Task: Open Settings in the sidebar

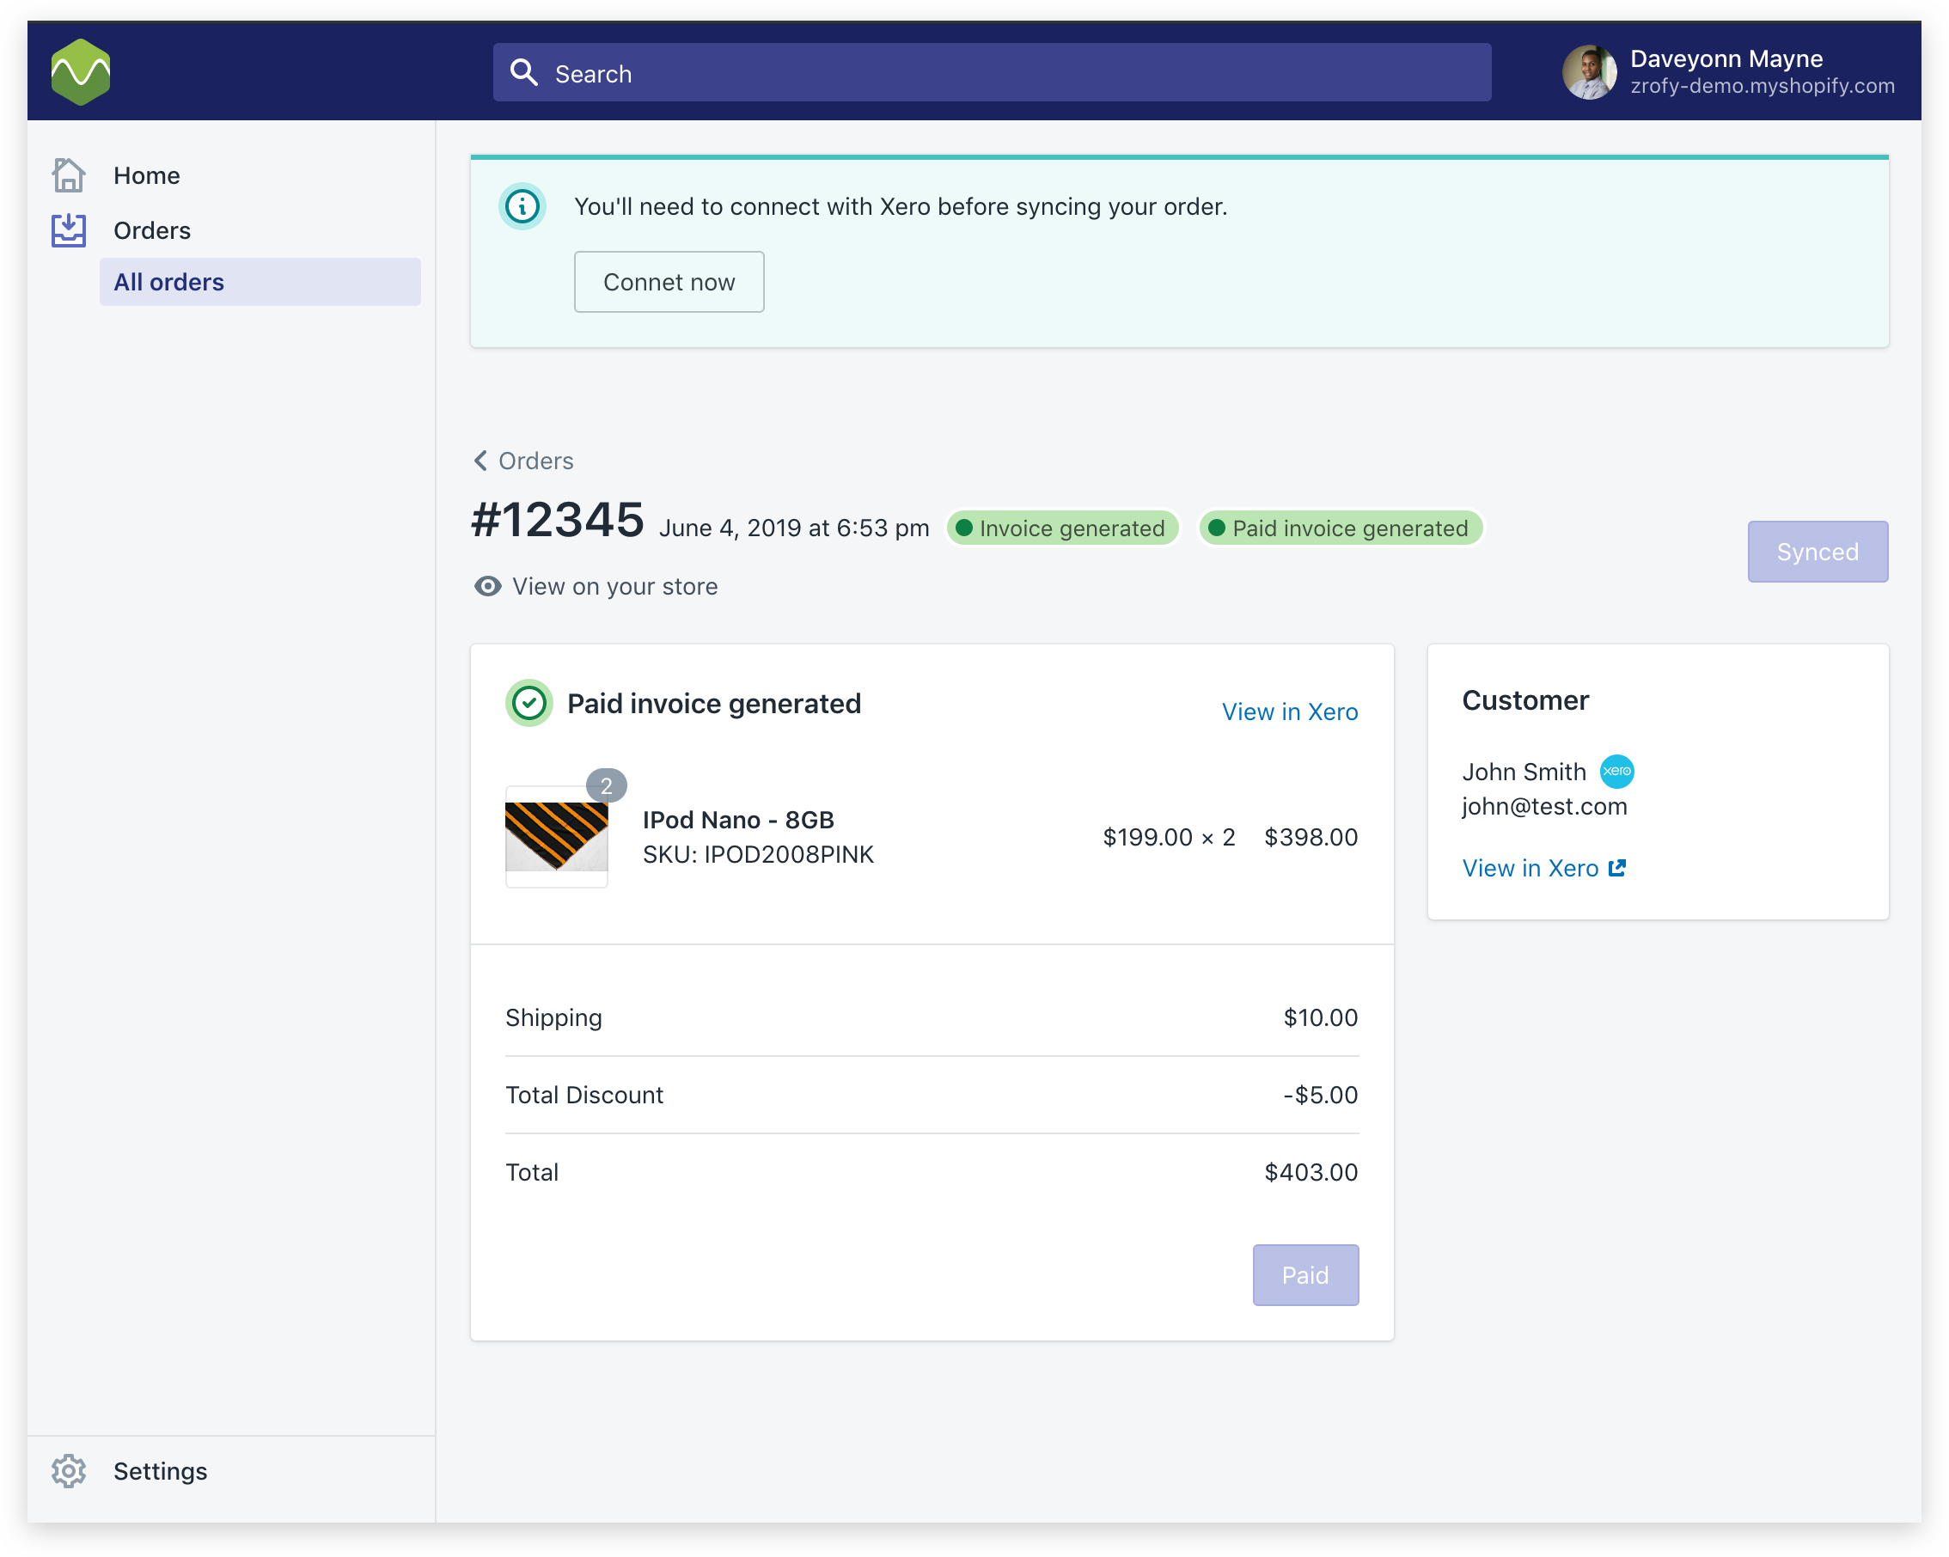Action: (160, 1471)
